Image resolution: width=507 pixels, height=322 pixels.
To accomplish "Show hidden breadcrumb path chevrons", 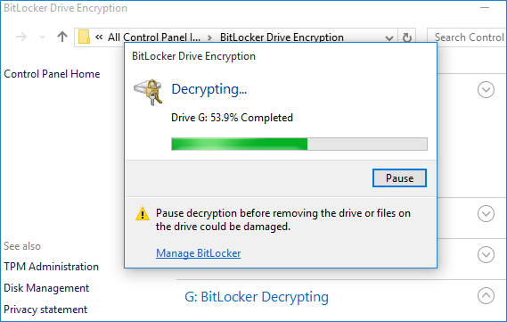I will coord(99,37).
